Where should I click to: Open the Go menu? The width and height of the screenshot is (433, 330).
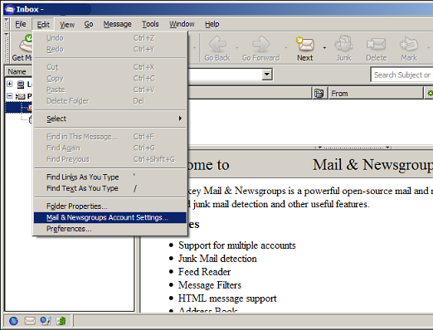(89, 24)
